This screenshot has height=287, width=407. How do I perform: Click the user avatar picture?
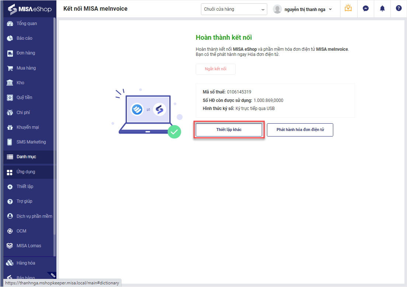click(277, 9)
